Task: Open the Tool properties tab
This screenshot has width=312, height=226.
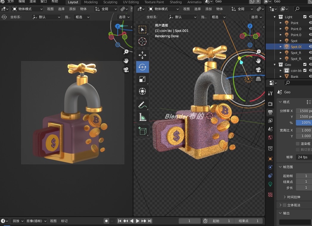Action: (270, 93)
